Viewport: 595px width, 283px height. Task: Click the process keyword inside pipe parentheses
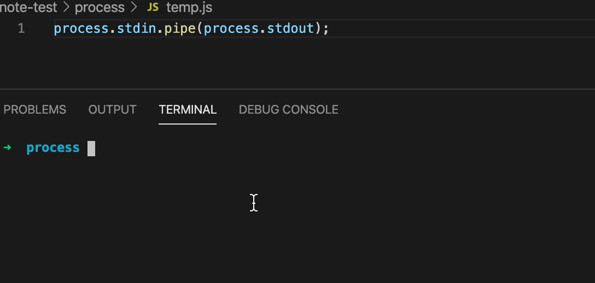tap(231, 29)
